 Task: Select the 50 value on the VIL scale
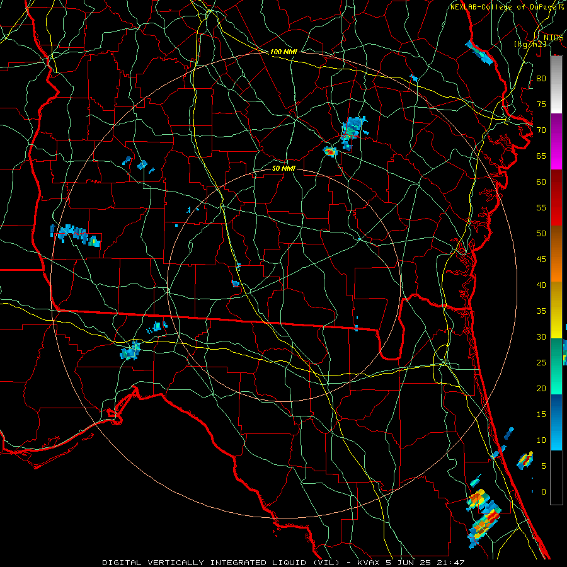[541, 233]
